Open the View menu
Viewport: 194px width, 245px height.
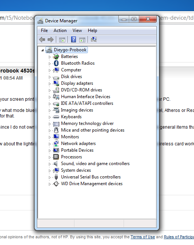77,30
